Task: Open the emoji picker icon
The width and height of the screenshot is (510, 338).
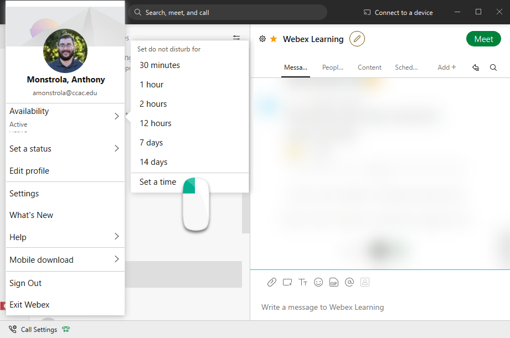Action: pos(318,282)
